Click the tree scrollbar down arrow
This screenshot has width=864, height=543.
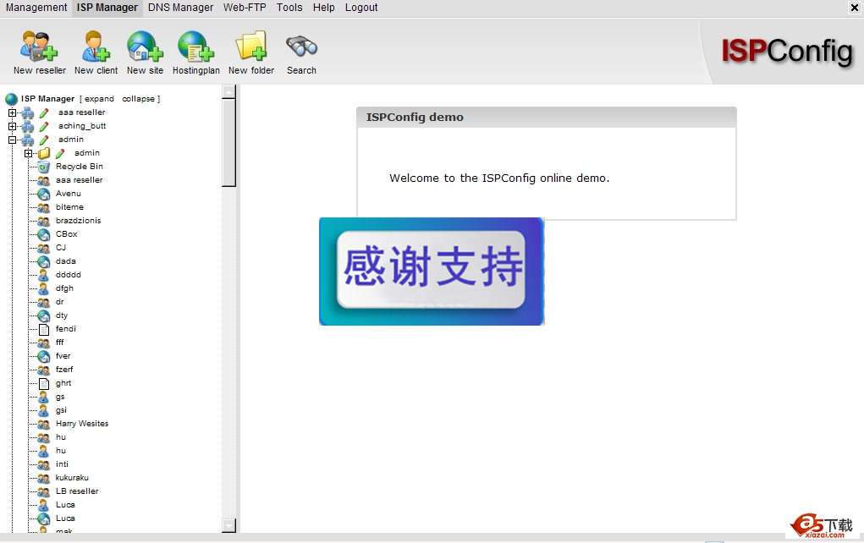coord(228,525)
